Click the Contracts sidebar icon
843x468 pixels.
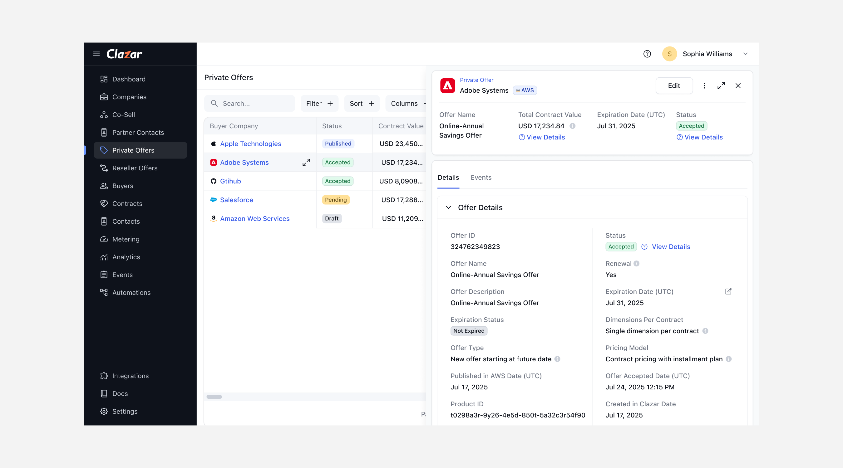tap(104, 203)
